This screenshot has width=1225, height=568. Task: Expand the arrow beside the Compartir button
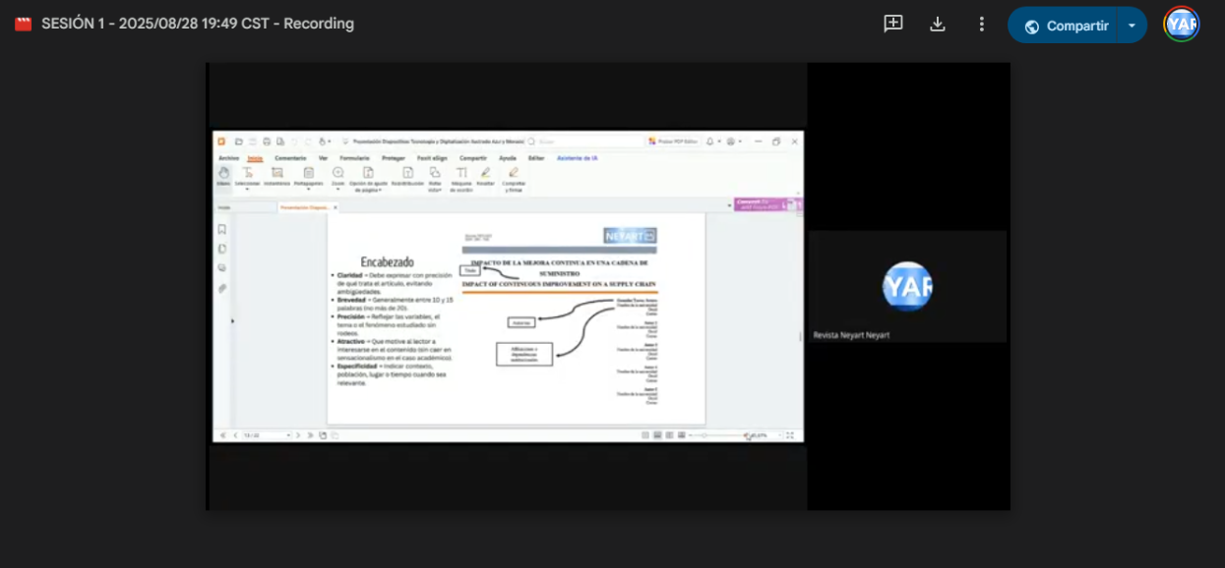tap(1132, 26)
